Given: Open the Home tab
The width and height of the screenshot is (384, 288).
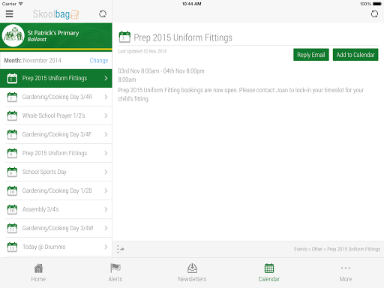Looking at the screenshot, I should coord(38,273).
